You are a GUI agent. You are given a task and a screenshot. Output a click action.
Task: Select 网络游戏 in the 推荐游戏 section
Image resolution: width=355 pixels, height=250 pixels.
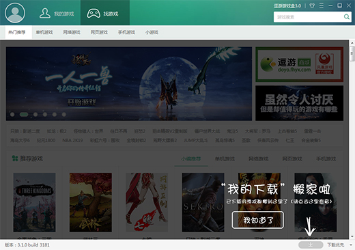[x=259, y=158]
